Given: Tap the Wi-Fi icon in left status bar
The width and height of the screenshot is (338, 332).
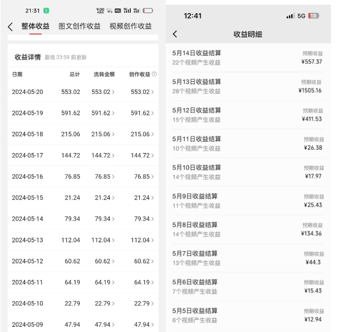Looking at the screenshot, I should click(110, 10).
